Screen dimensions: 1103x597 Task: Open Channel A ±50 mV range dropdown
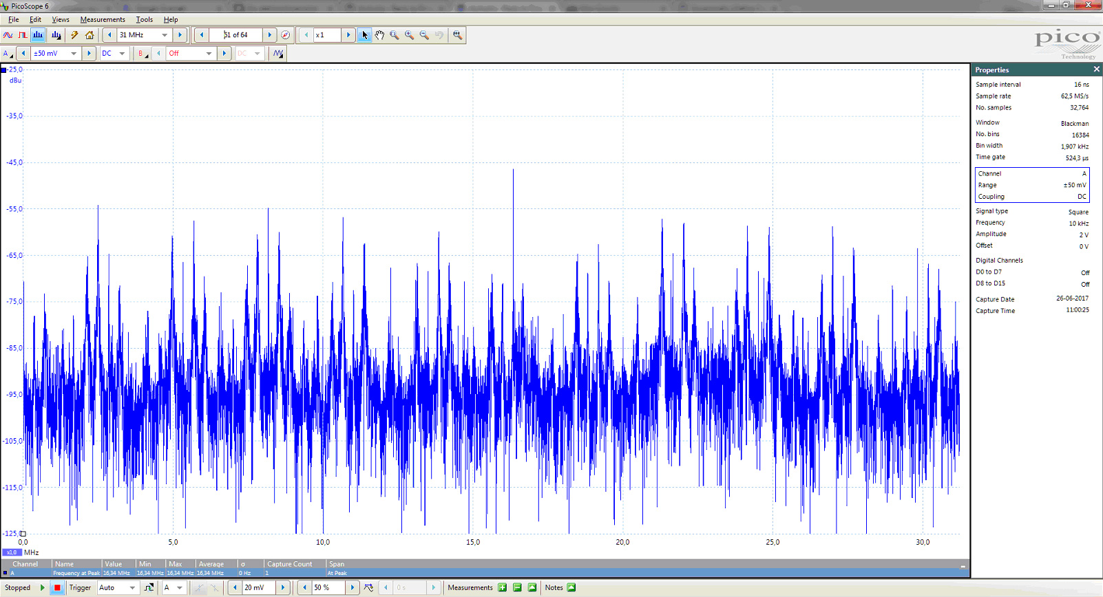pyautogui.click(x=74, y=54)
